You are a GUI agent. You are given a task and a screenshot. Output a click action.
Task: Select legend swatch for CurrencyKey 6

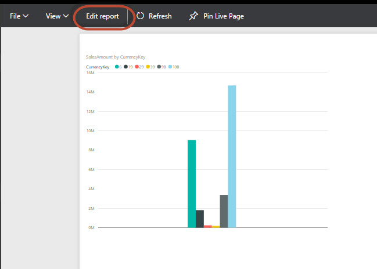tap(118, 67)
